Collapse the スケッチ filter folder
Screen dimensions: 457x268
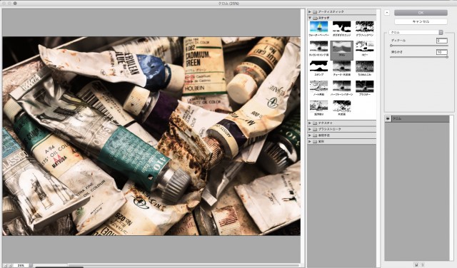tap(341, 18)
